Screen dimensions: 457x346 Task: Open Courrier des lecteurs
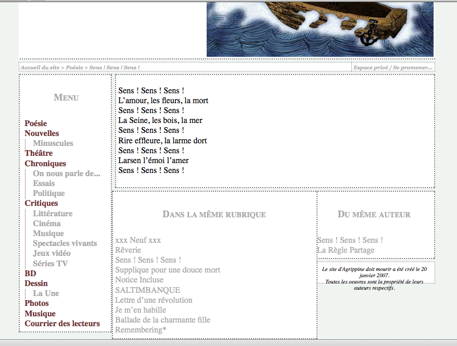point(62,323)
